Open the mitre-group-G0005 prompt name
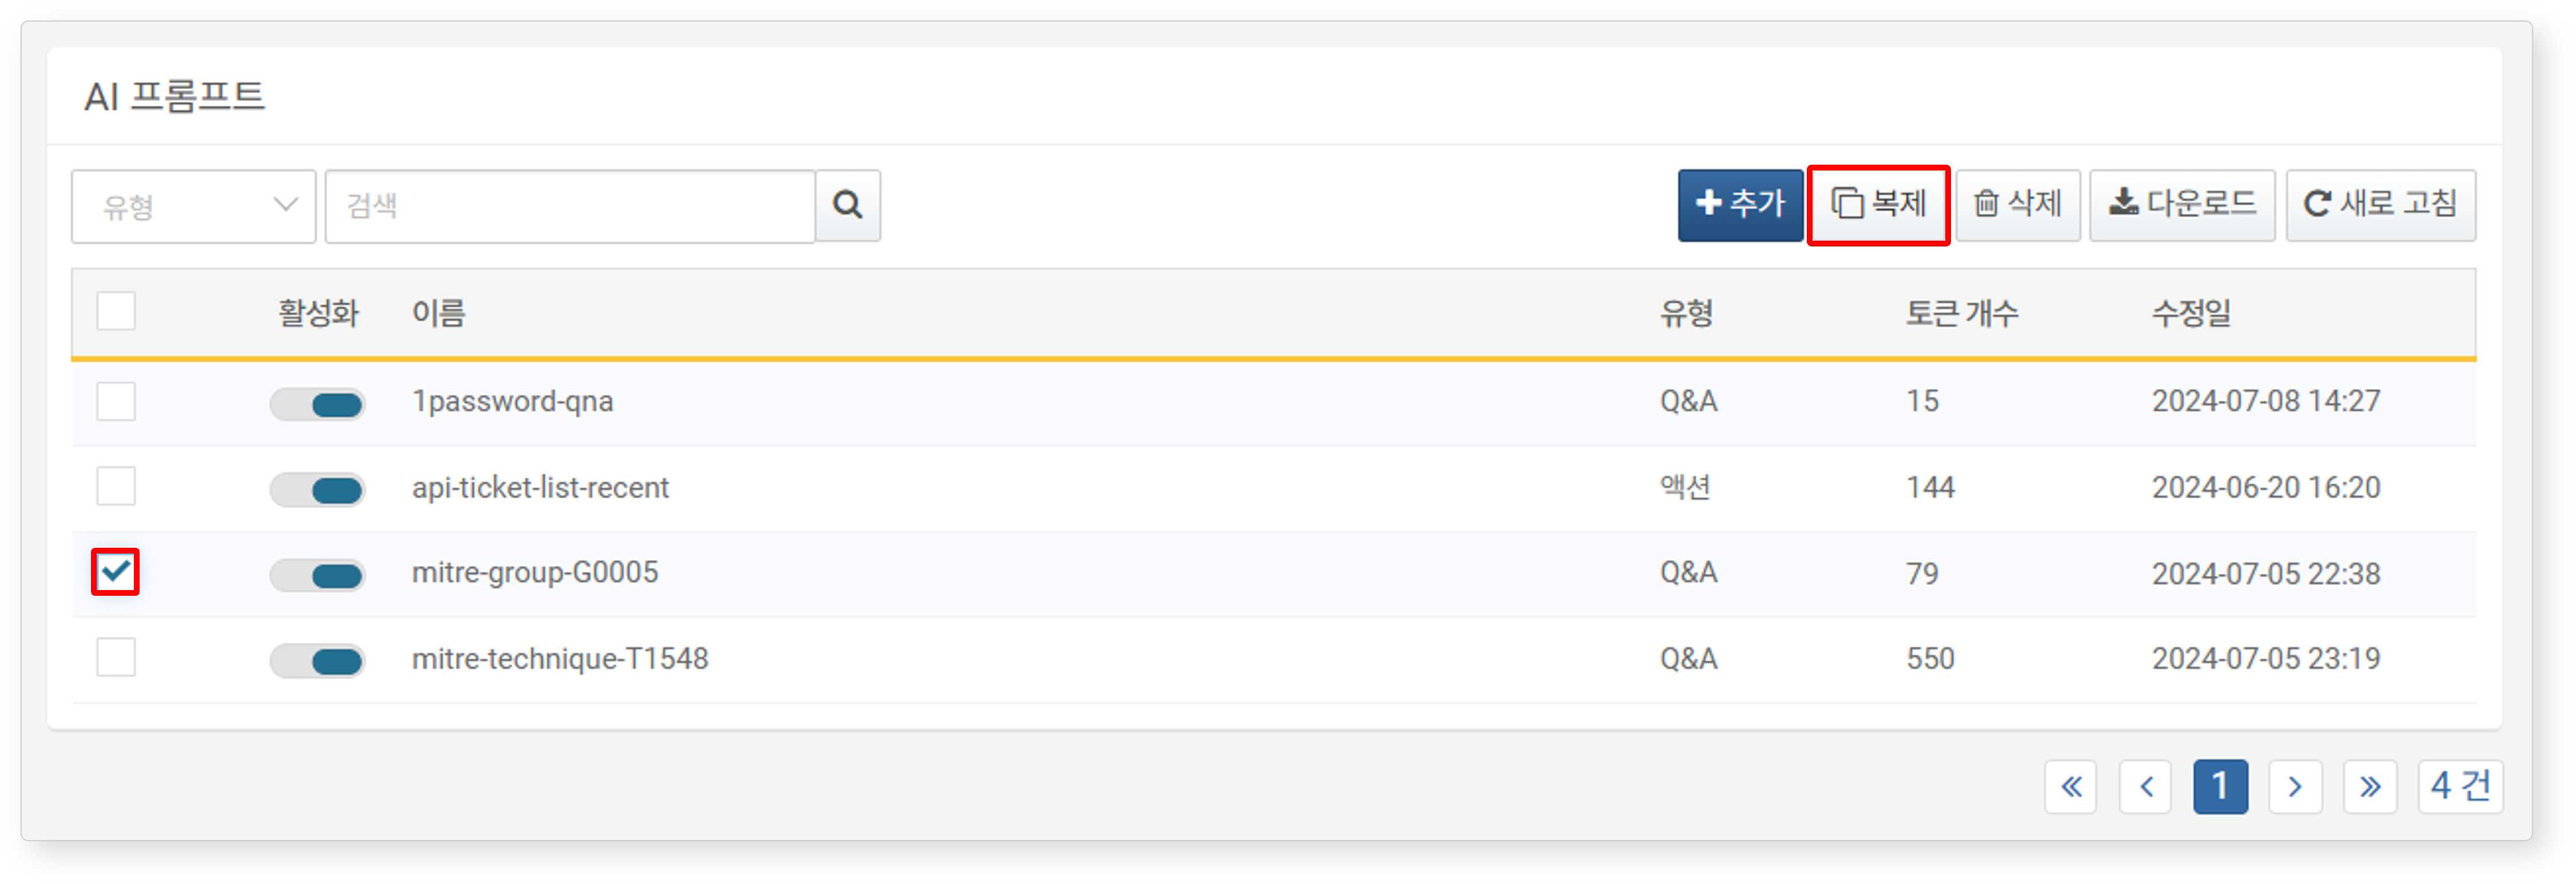 point(535,574)
